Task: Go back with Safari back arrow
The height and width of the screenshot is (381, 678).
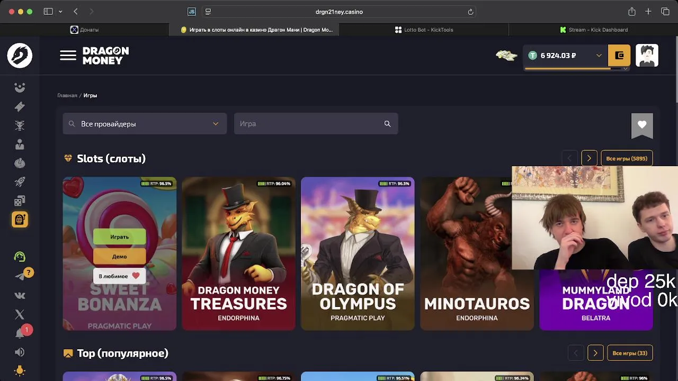Action: (x=76, y=12)
